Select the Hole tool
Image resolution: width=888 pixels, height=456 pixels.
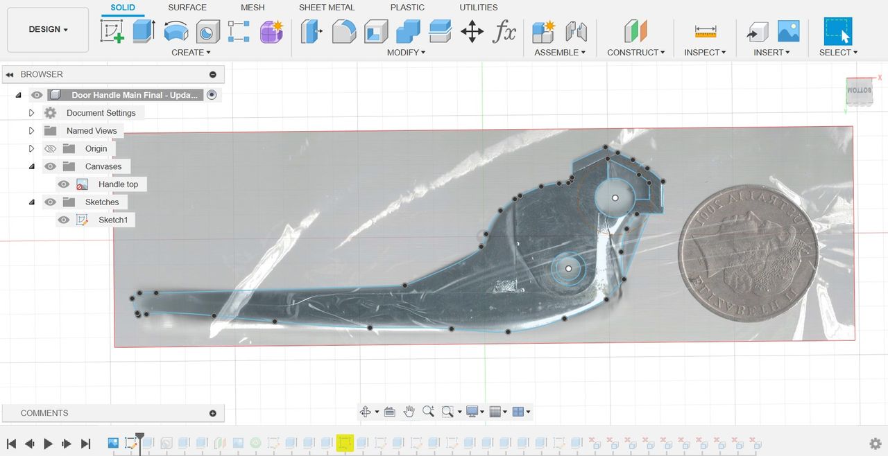[x=207, y=31]
